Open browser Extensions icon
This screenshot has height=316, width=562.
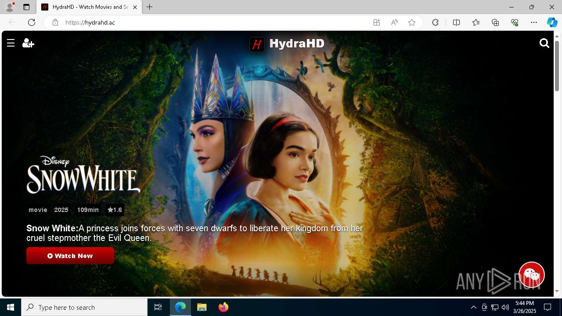[435, 22]
